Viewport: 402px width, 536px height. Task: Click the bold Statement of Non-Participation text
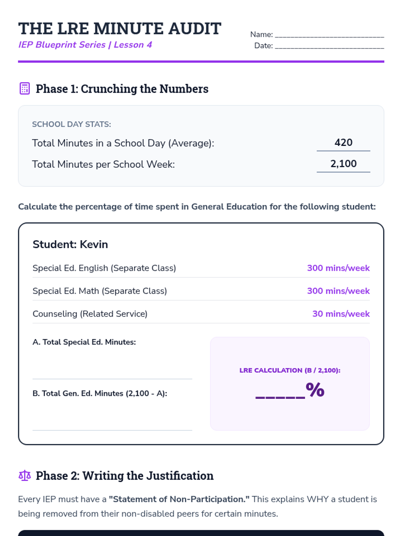pyautogui.click(x=179, y=499)
